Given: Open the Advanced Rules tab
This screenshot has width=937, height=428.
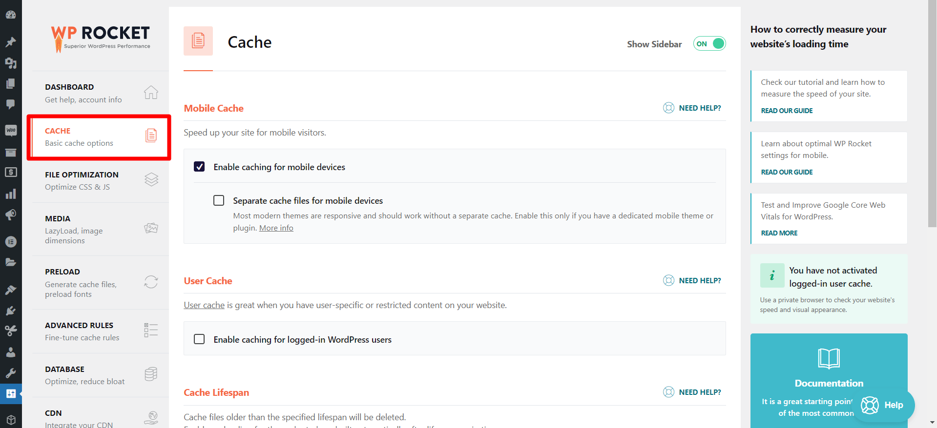Looking at the screenshot, I should pos(101,331).
